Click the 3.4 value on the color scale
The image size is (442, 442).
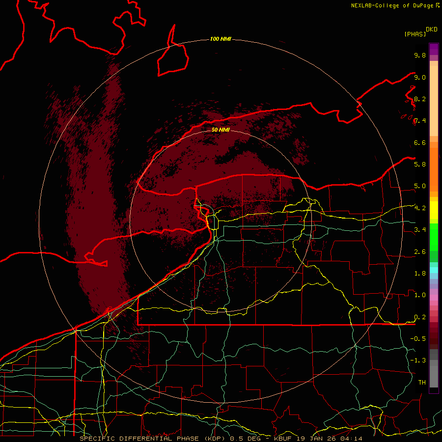[420, 230]
